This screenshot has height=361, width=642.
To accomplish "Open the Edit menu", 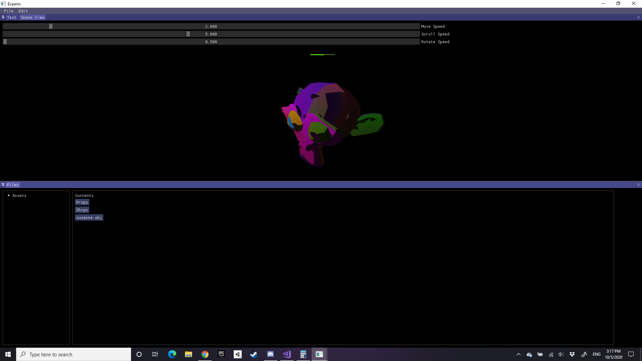I will click(x=23, y=11).
